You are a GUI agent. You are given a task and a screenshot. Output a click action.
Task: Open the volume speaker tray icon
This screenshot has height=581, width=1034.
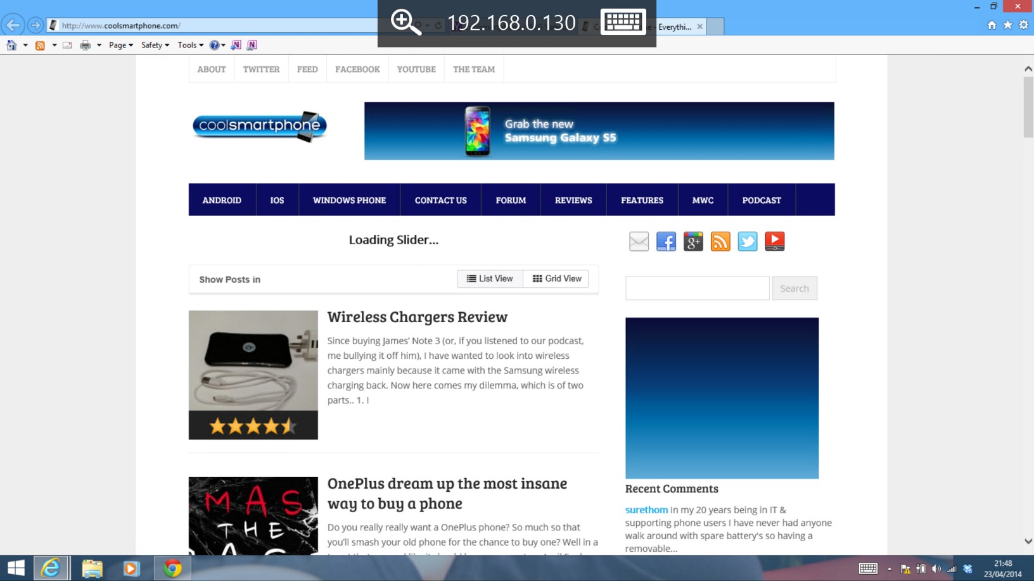point(936,569)
